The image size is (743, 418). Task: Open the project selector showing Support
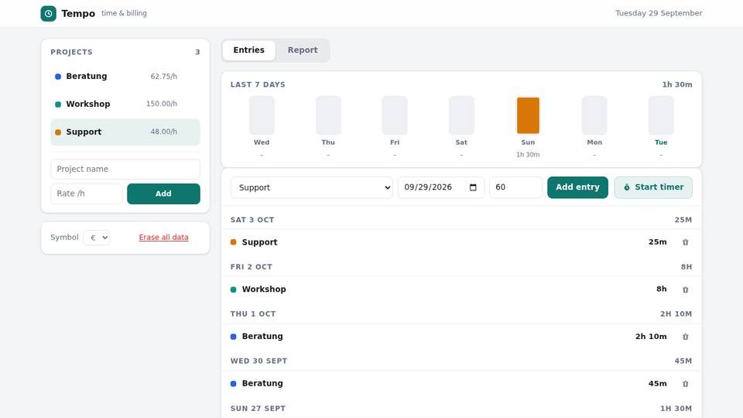click(312, 187)
